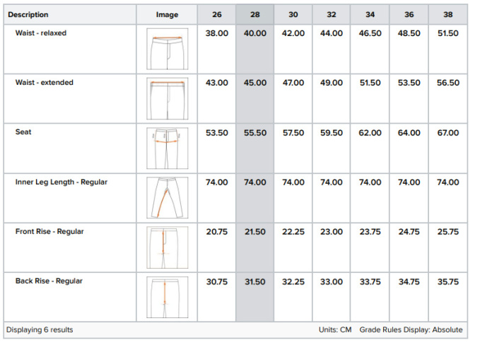Click Grade Rules Display: Absolute label

[x=411, y=329]
